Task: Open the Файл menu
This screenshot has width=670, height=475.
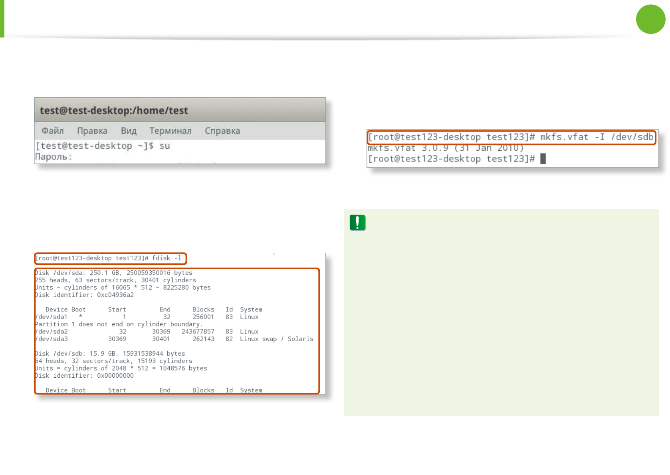Action: coord(53,131)
